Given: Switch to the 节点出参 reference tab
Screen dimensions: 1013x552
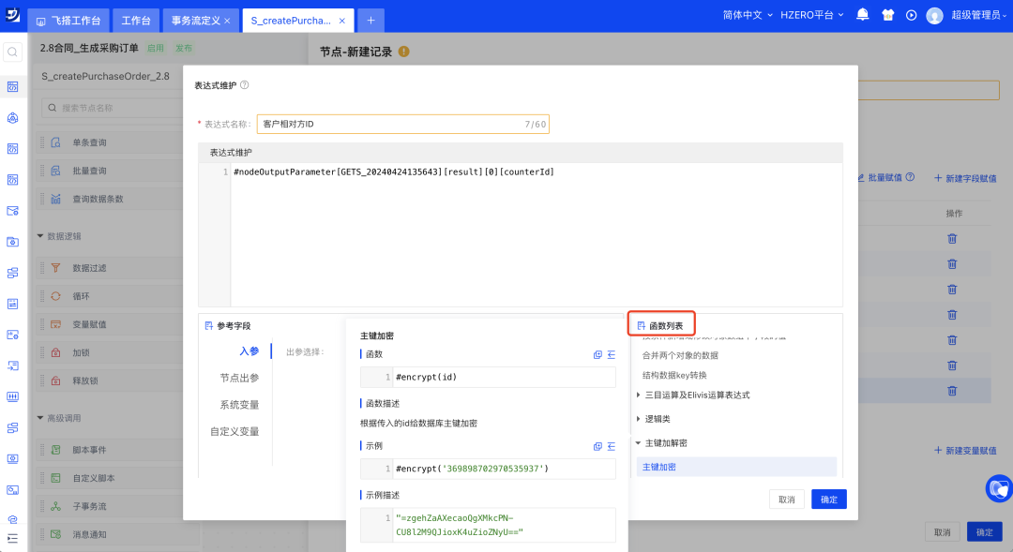Looking at the screenshot, I should tap(239, 378).
